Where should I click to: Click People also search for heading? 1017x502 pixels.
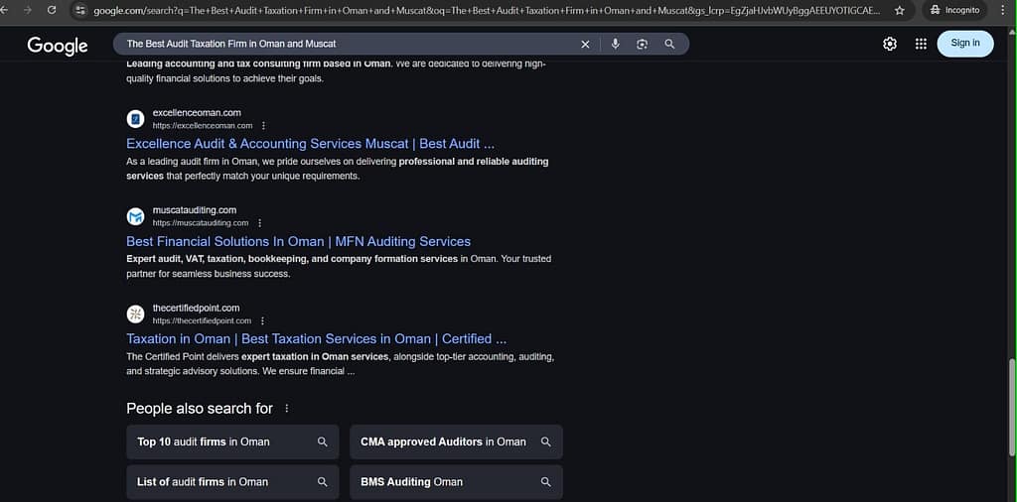pos(200,409)
